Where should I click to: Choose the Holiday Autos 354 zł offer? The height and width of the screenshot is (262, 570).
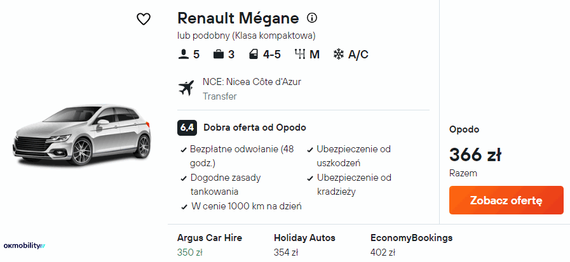(304, 245)
